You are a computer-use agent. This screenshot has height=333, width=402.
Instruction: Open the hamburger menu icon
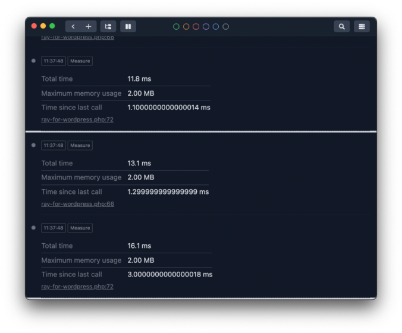pyautogui.click(x=362, y=27)
